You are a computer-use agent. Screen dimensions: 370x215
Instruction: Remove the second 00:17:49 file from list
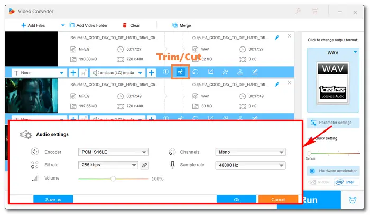click(290, 83)
